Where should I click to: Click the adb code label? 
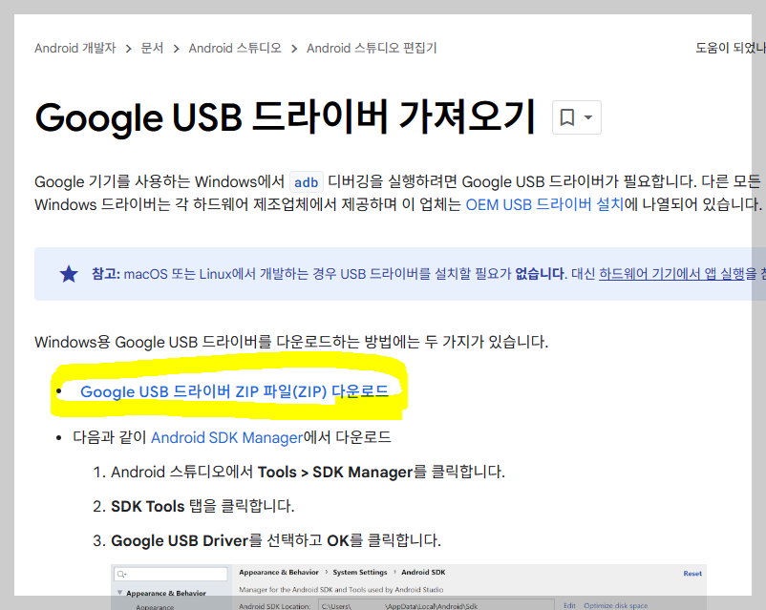click(307, 182)
